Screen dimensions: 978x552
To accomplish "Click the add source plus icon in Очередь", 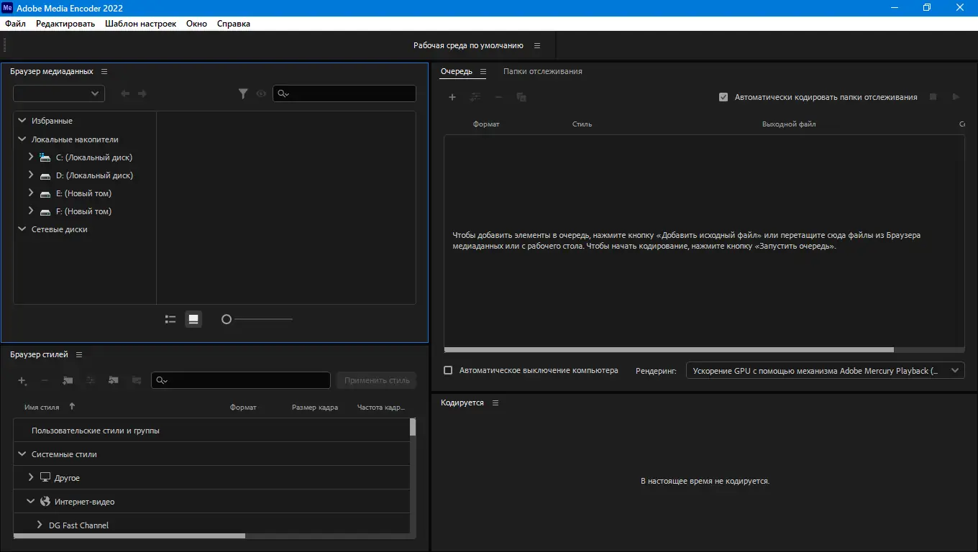I will pyautogui.click(x=452, y=97).
